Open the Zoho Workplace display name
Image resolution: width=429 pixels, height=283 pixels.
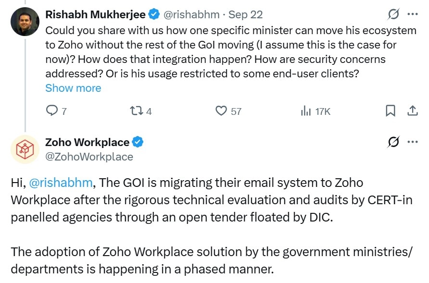pyautogui.click(x=87, y=142)
